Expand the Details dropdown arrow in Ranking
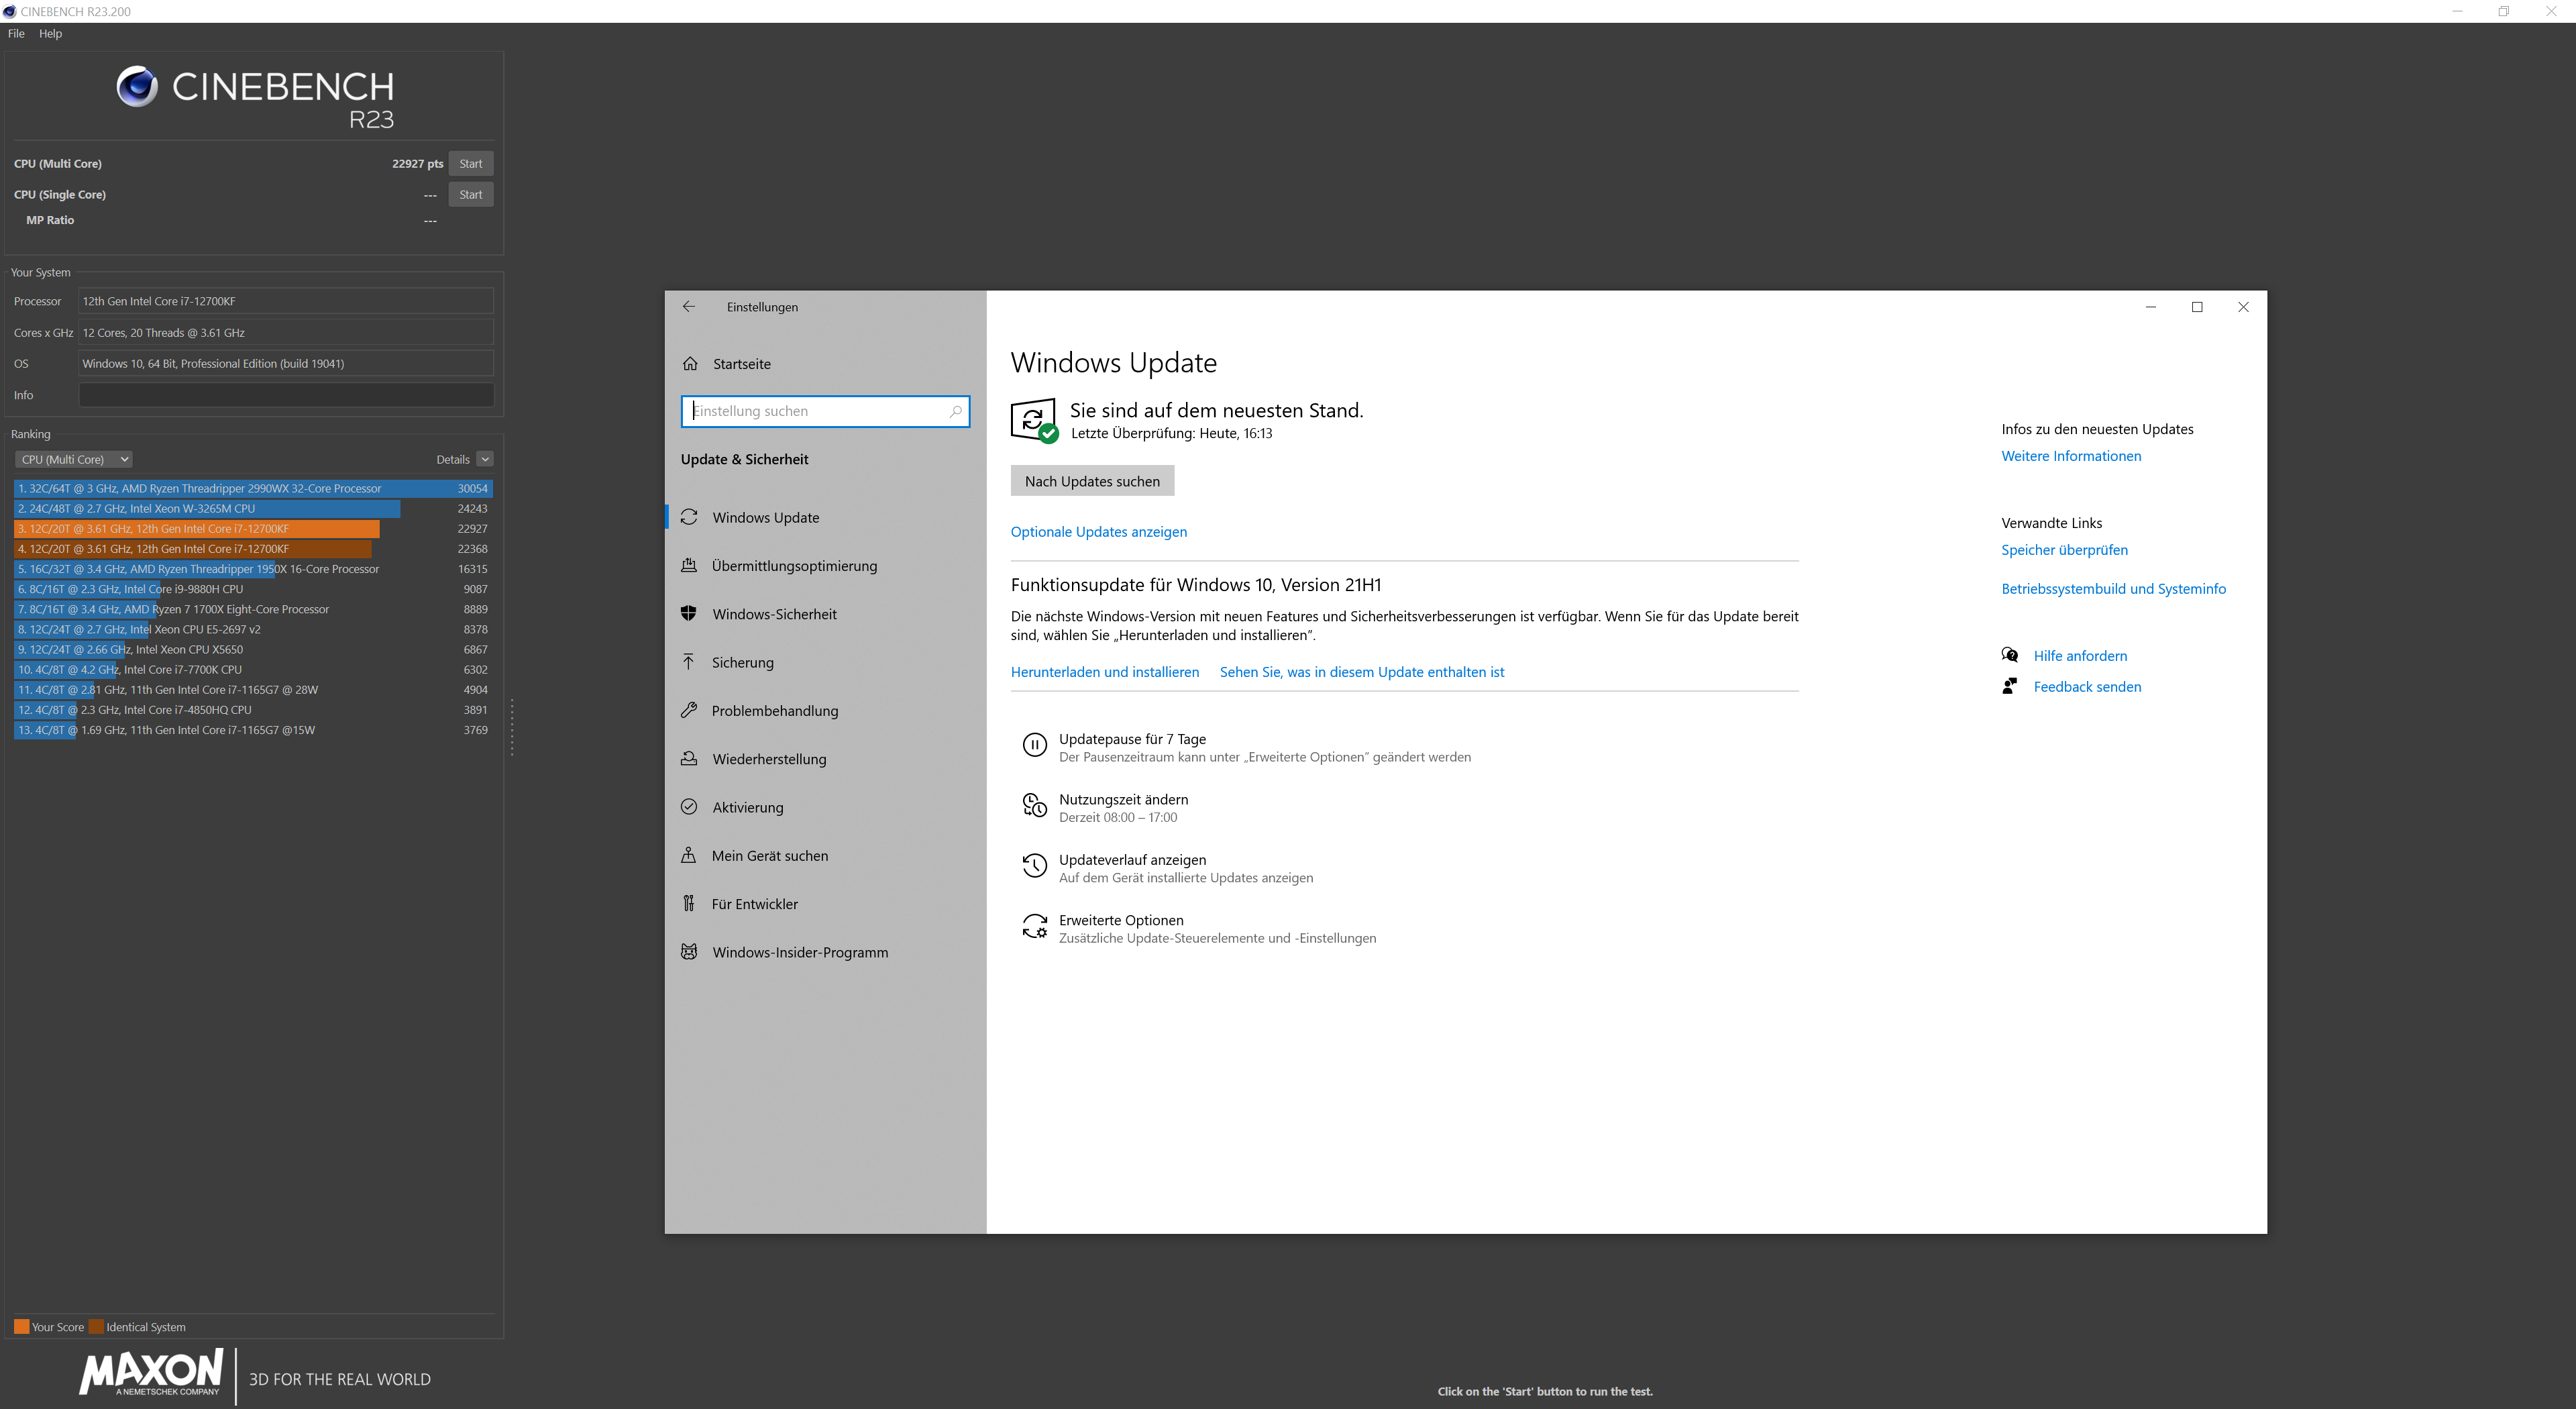Image resolution: width=2576 pixels, height=1409 pixels. coord(485,460)
